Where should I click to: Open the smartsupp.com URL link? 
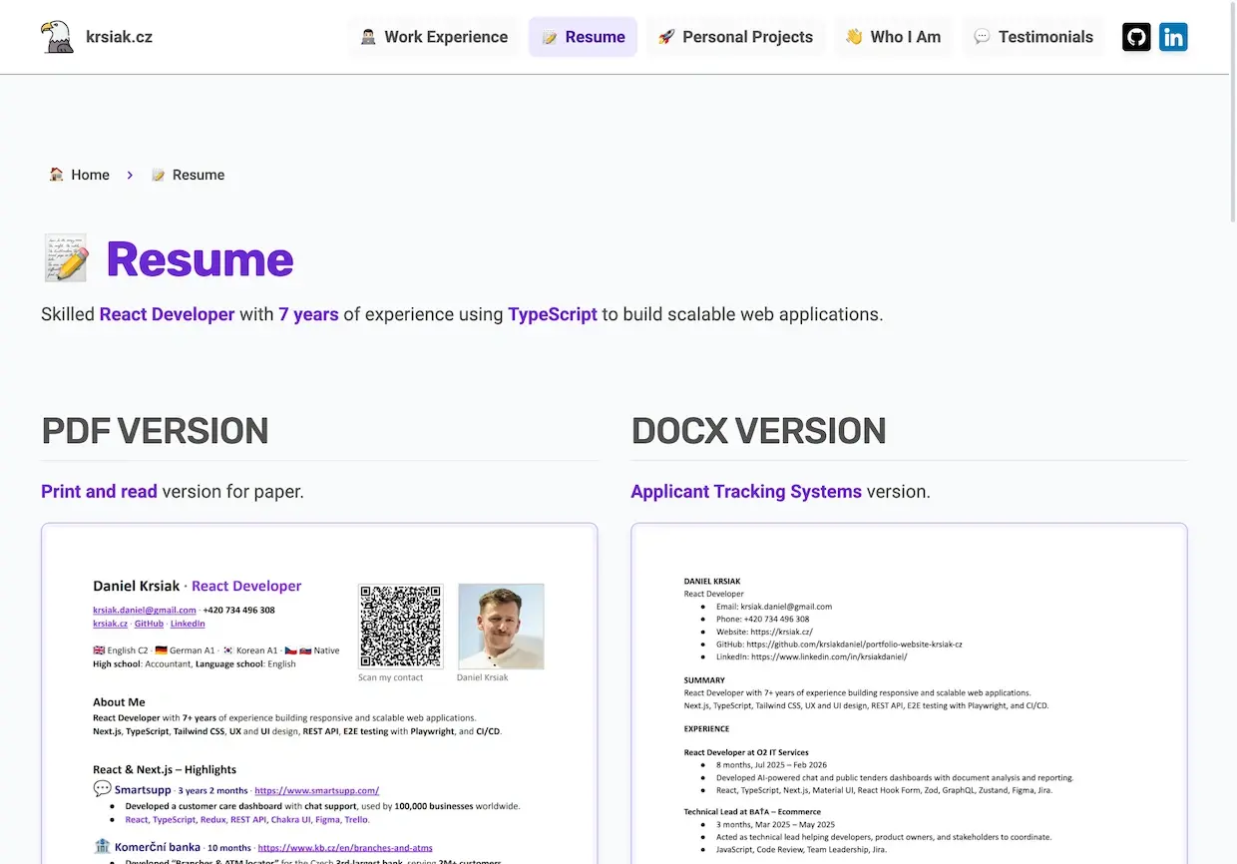[x=316, y=790]
